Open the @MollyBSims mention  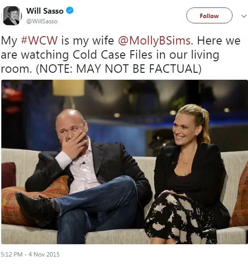(x=154, y=41)
